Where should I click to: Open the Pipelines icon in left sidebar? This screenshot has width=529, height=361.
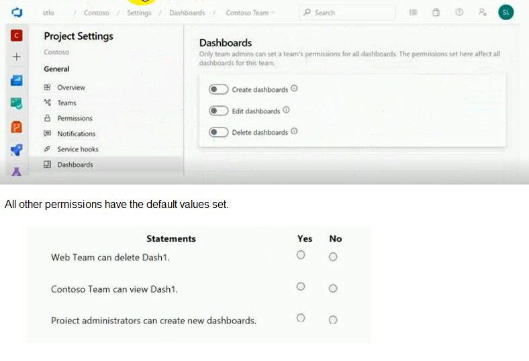tap(17, 150)
